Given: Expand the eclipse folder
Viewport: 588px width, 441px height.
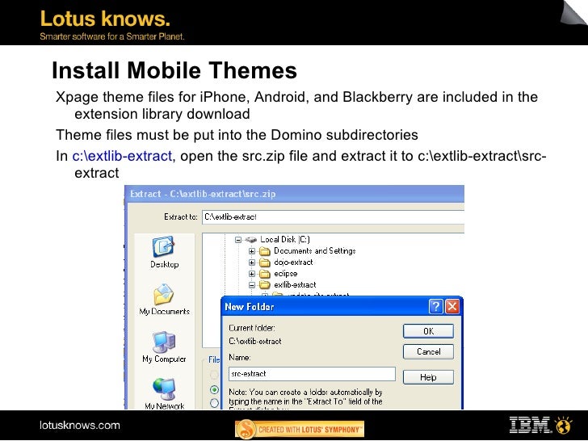Looking at the screenshot, I should (x=252, y=274).
